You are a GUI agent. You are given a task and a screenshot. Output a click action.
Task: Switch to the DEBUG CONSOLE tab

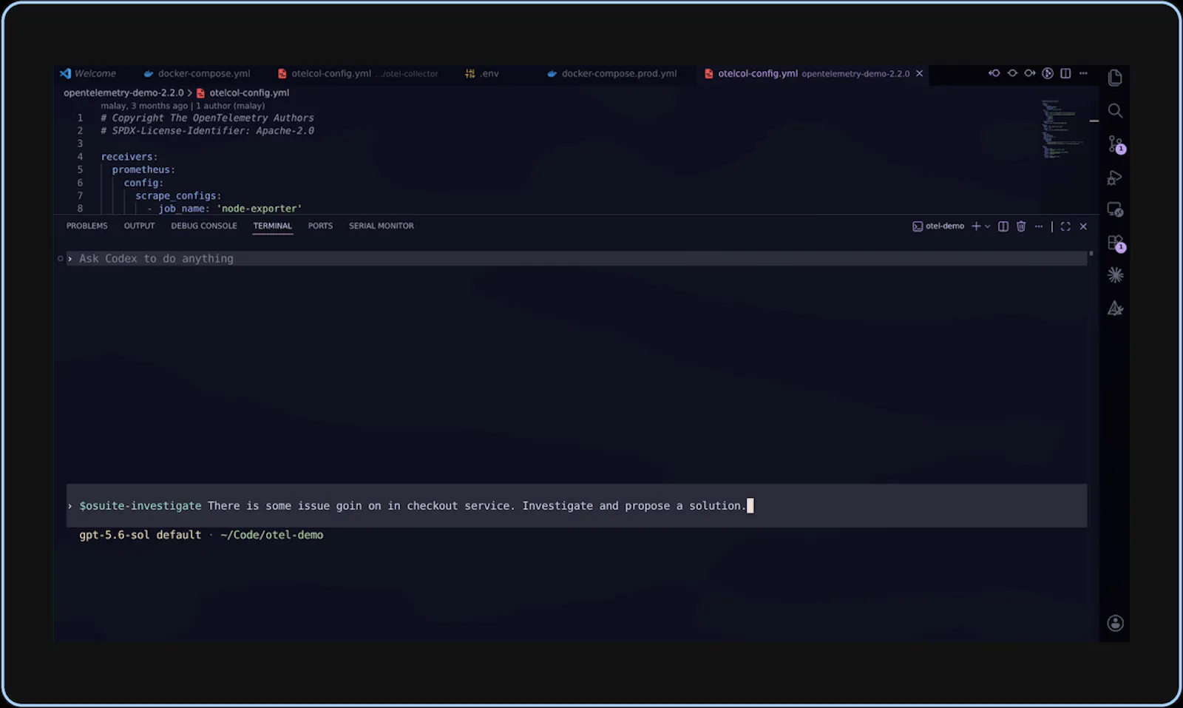[x=204, y=226]
